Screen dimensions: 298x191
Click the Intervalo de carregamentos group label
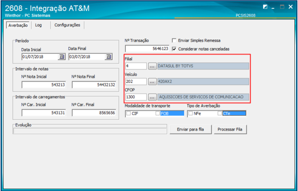point(40,97)
